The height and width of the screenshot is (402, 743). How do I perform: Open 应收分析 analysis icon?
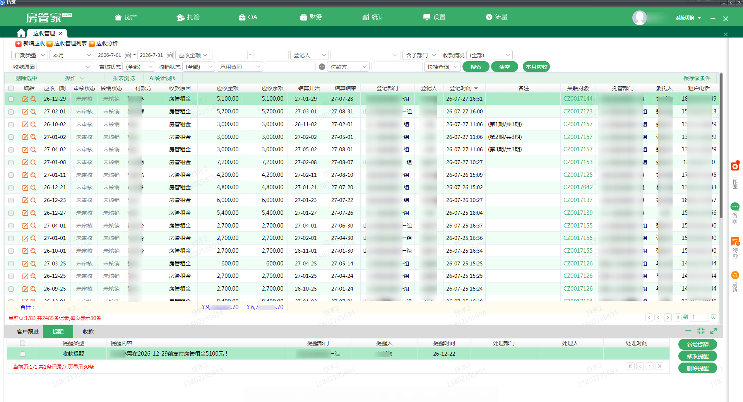point(92,44)
